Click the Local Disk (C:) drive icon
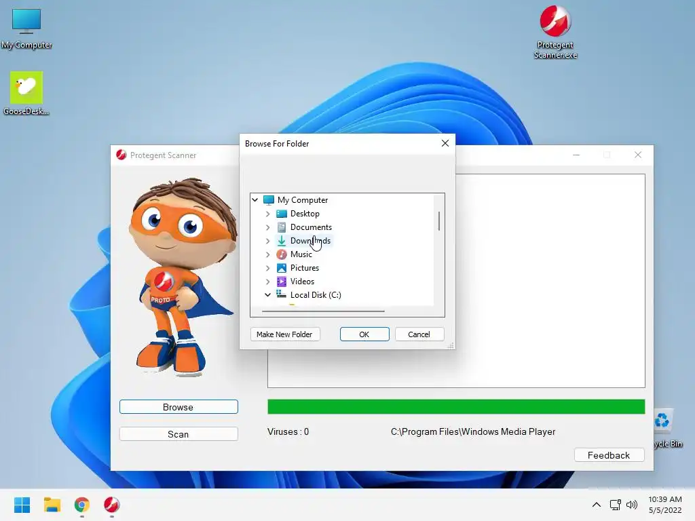695x521 pixels. (281, 294)
